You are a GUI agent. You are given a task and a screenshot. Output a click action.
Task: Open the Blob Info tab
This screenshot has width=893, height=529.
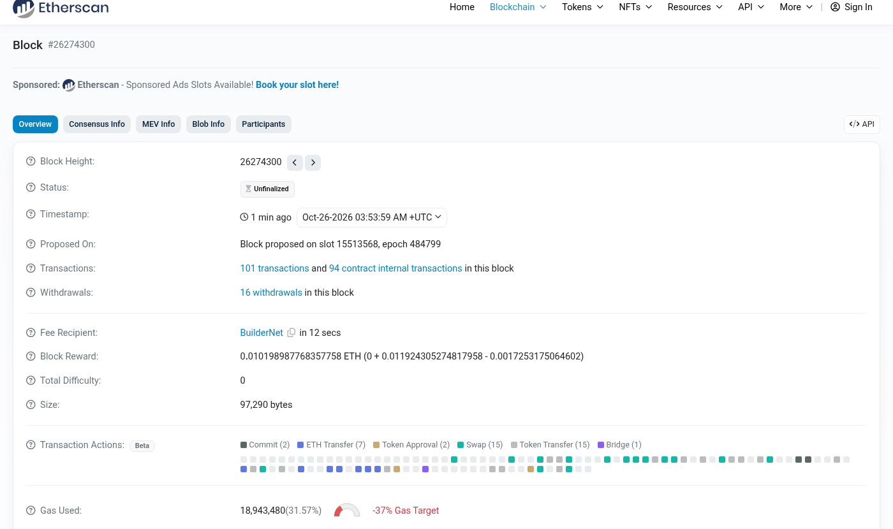(x=209, y=124)
